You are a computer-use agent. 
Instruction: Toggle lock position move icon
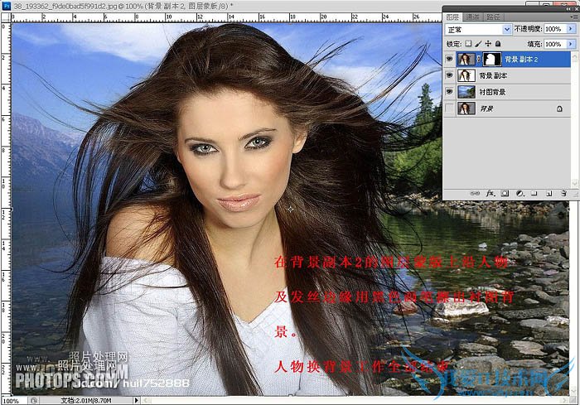488,44
